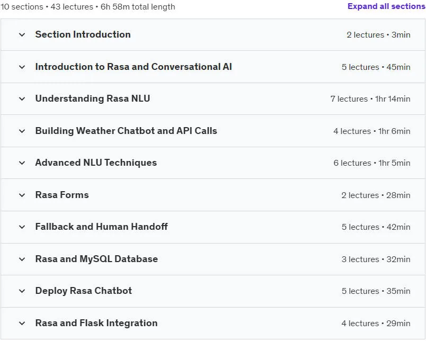The width and height of the screenshot is (426, 341).
Task: Click the '5 lectures • 42min' text
Action: click(x=376, y=227)
